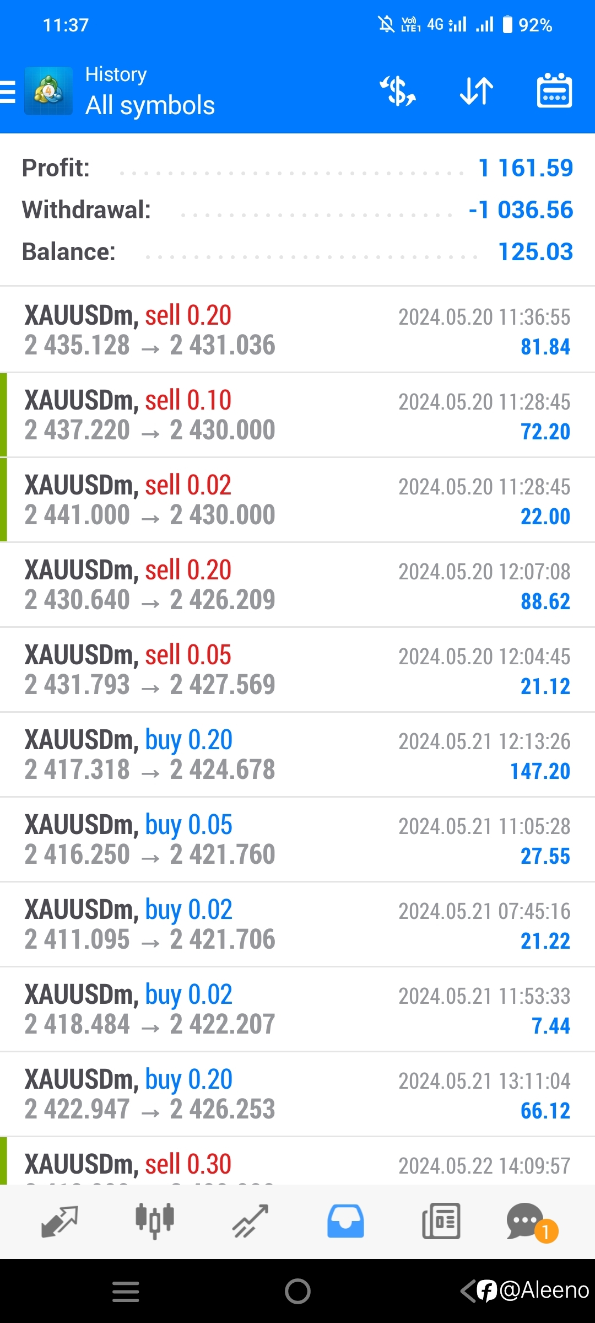This screenshot has height=1323, width=595.
Task: Tap the MetaTrader app logo icon
Action: click(x=48, y=91)
